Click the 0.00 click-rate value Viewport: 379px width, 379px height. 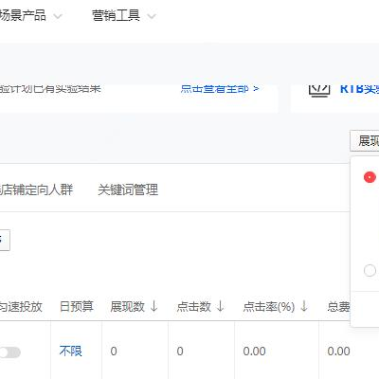(x=254, y=352)
